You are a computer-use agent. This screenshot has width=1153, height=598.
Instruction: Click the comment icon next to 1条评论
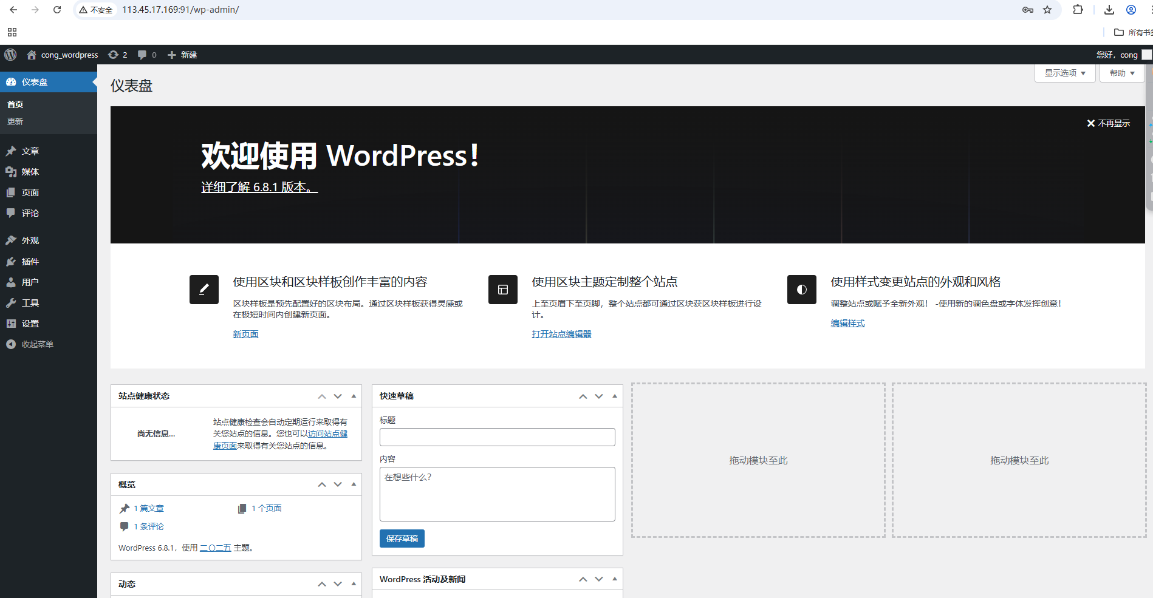click(125, 526)
